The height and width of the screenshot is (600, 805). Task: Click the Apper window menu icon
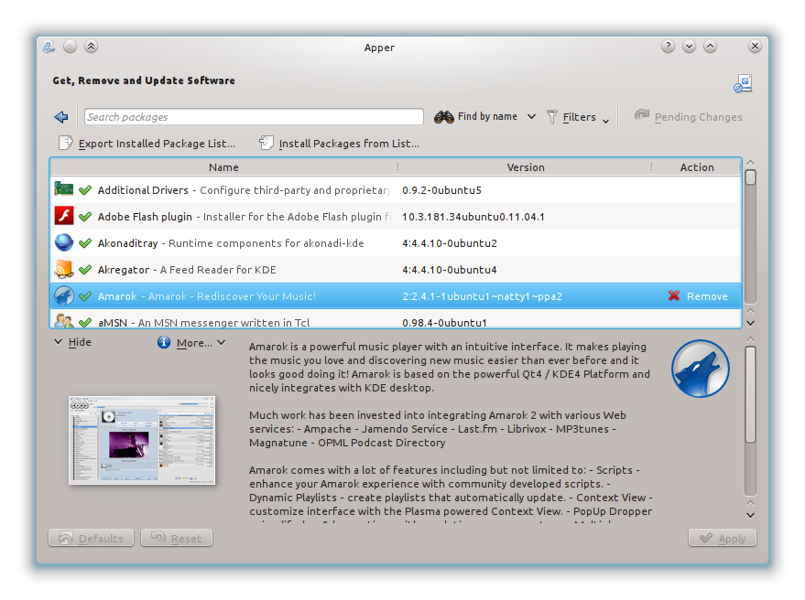point(49,48)
